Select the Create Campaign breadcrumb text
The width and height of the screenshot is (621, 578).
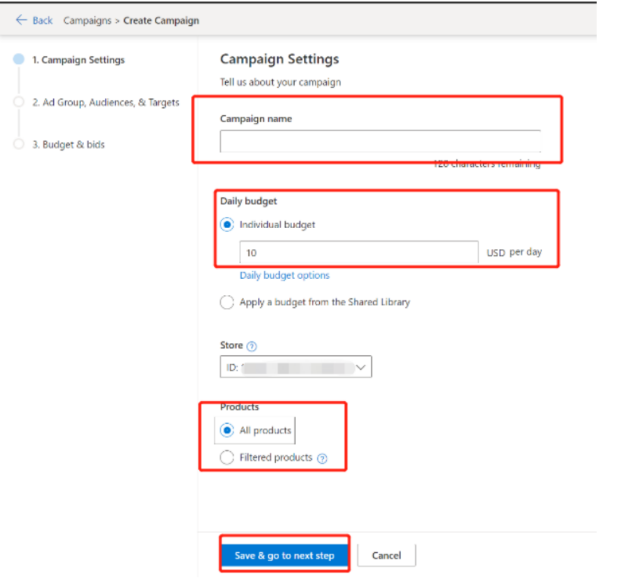[161, 21]
